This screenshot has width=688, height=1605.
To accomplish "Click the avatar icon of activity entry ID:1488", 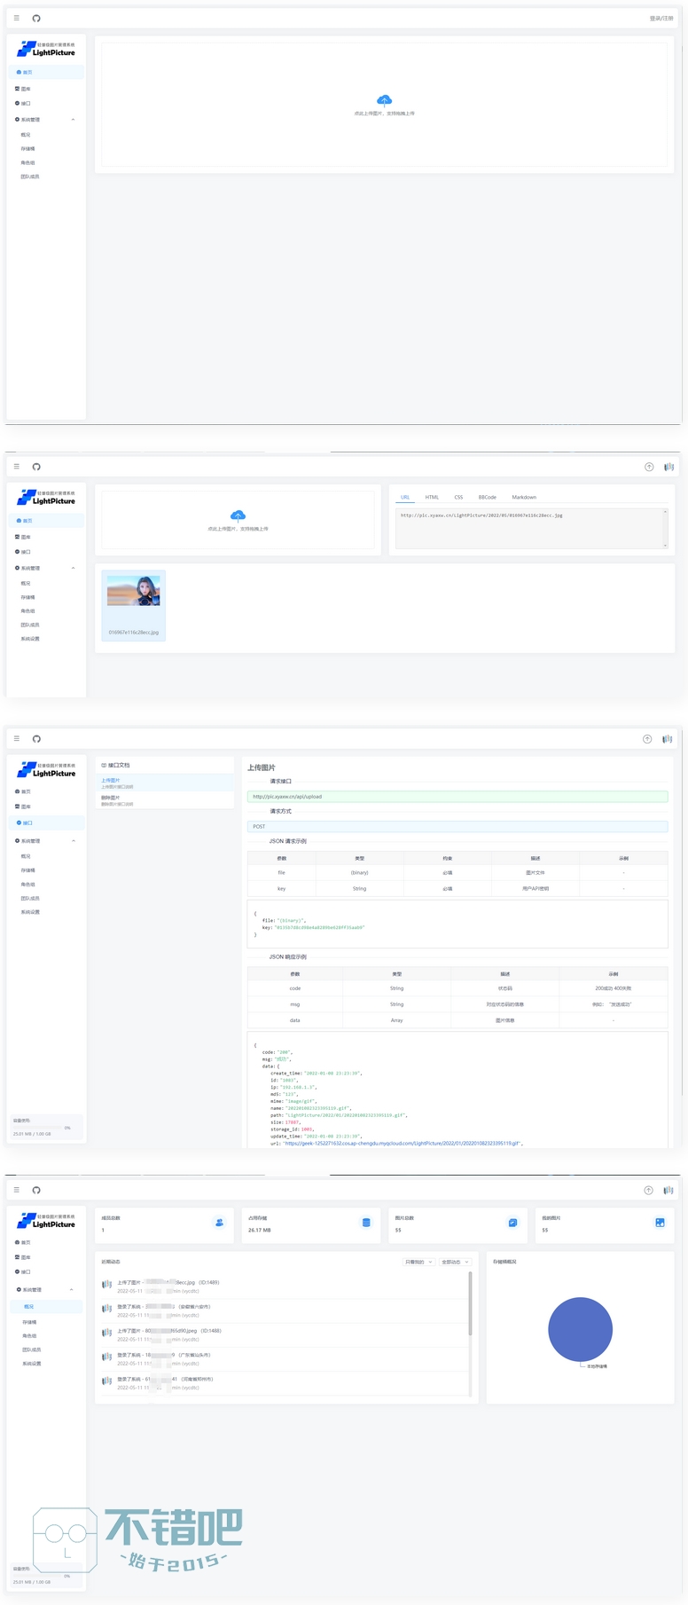I will click(106, 1333).
